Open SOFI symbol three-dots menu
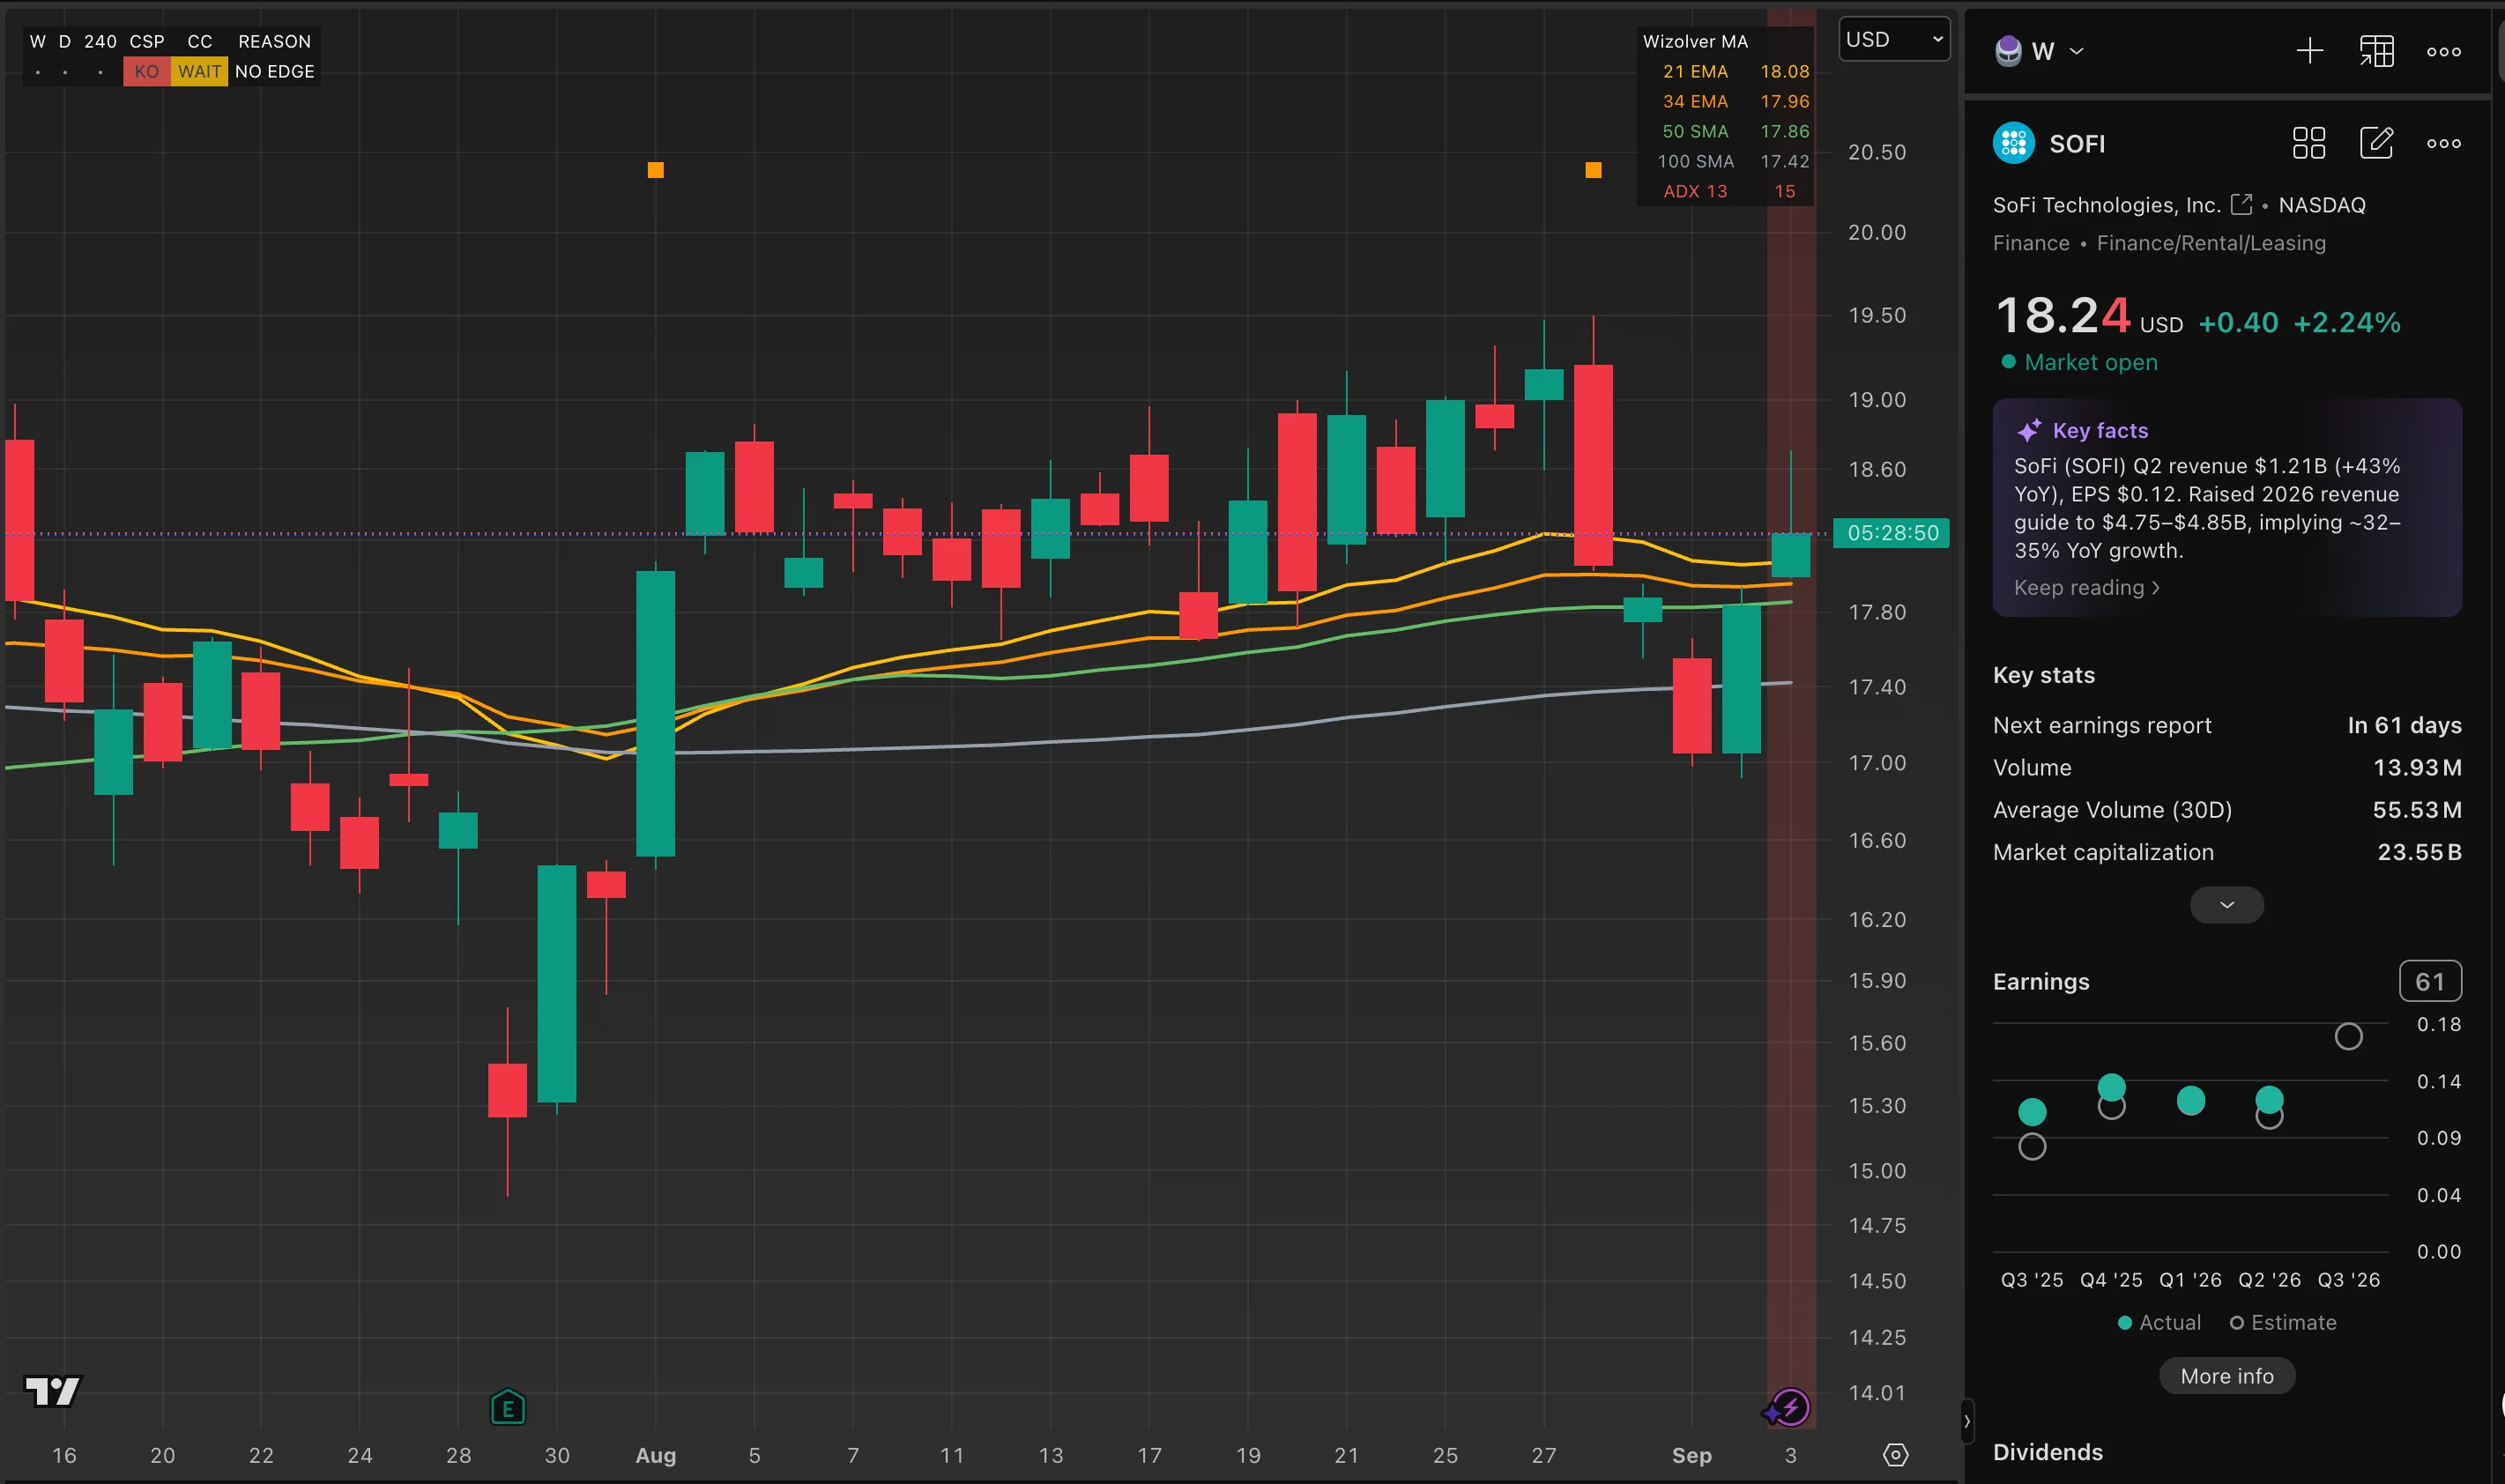 point(2443,143)
